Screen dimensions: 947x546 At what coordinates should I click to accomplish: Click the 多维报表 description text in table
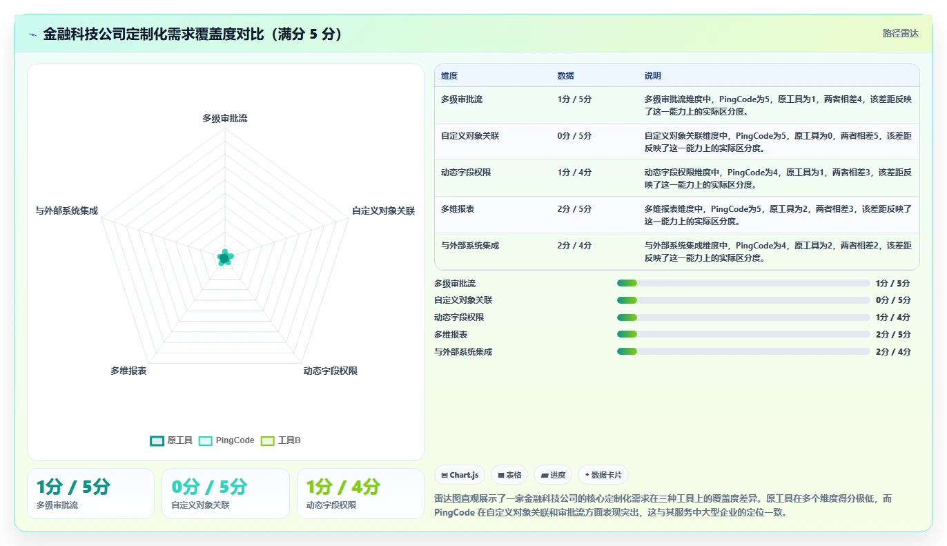(778, 215)
